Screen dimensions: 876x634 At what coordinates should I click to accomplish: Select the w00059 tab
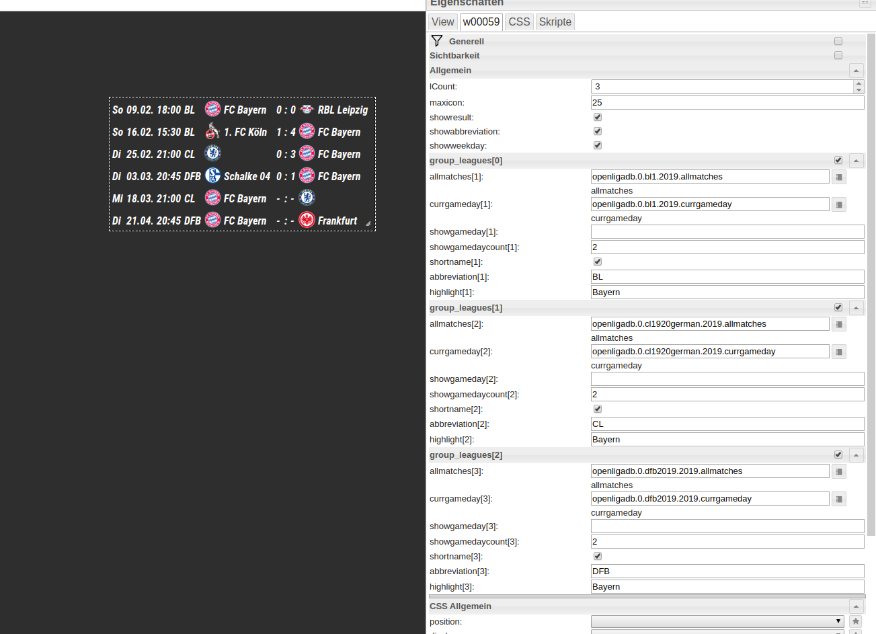click(x=481, y=22)
